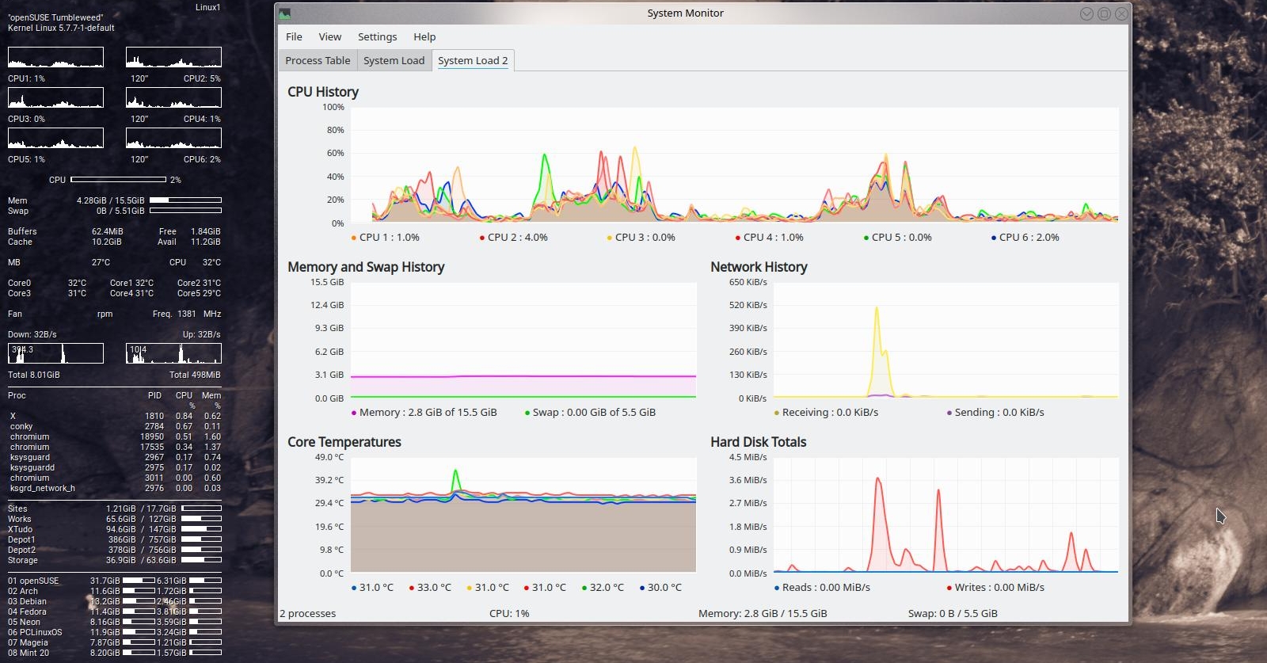Click the Core Temperatures graph area

(x=523, y=514)
